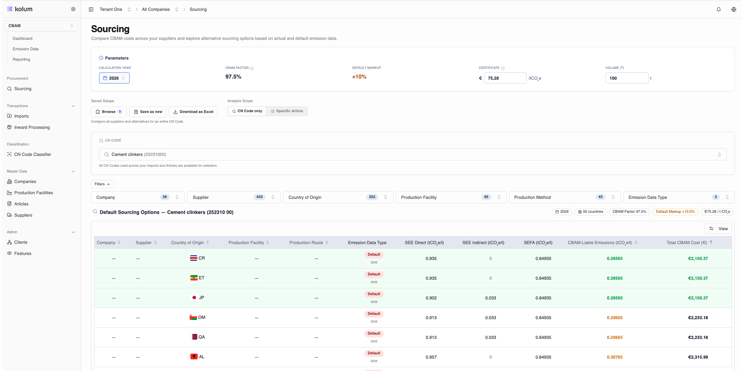The height and width of the screenshot is (371, 741).
Task: Open the settings gear next to kolum logo
Action: 73,9
